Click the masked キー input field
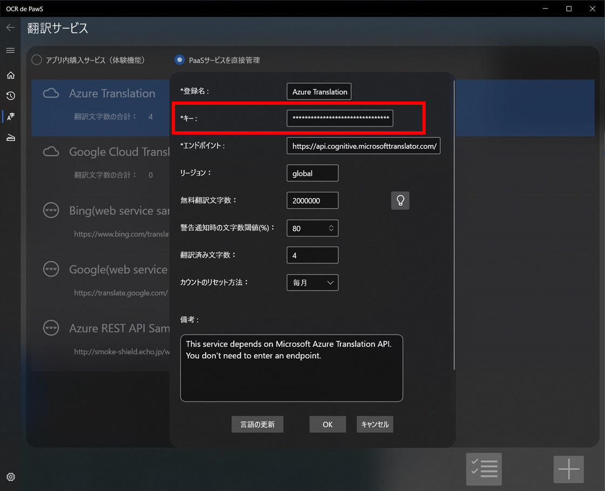The height and width of the screenshot is (491, 605). coord(340,118)
